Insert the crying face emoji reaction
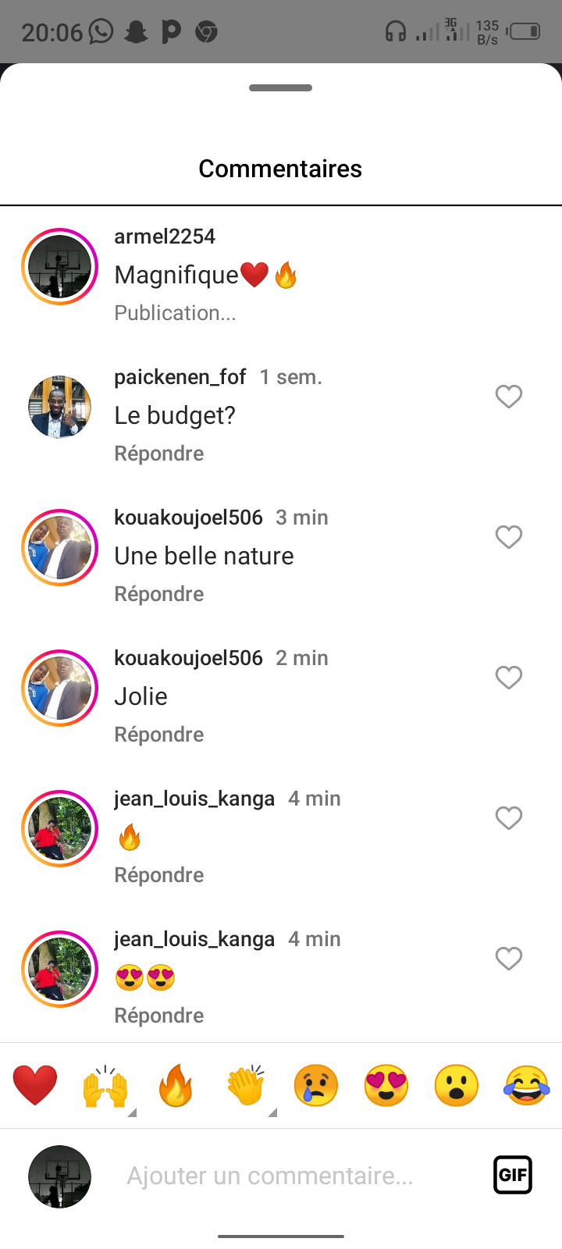The image size is (562, 1249). 316,1085
